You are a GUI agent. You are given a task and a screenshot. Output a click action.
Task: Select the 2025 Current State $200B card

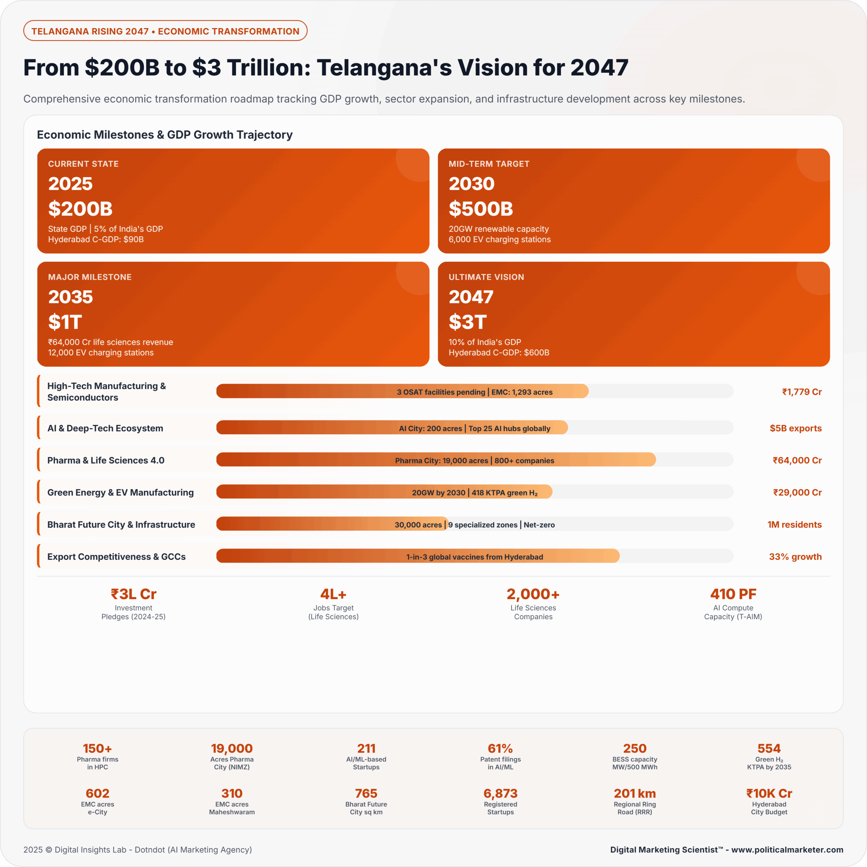[233, 201]
